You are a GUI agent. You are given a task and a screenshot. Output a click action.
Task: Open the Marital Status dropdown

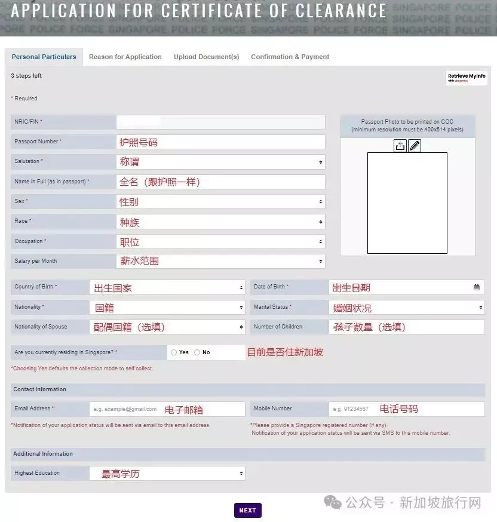(x=407, y=307)
